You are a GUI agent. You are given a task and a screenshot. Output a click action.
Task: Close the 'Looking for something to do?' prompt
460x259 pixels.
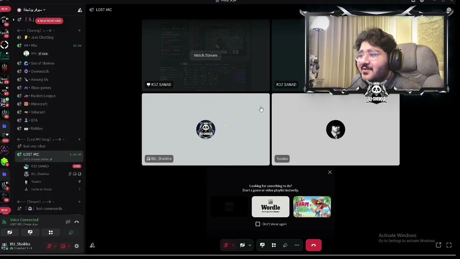tap(330, 172)
